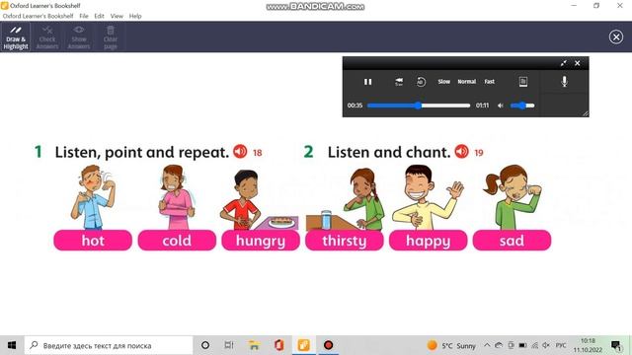
Task: Click the pink 'cold' word label
Action: coord(177,241)
